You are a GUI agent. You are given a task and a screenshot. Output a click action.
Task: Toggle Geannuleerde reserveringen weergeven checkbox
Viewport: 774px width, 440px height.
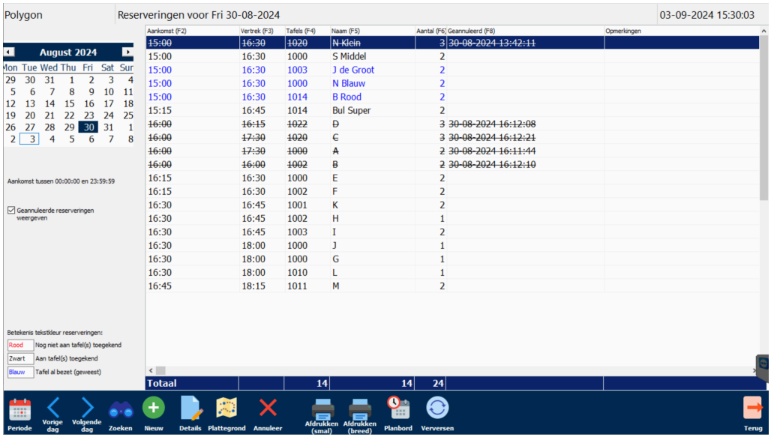point(11,210)
